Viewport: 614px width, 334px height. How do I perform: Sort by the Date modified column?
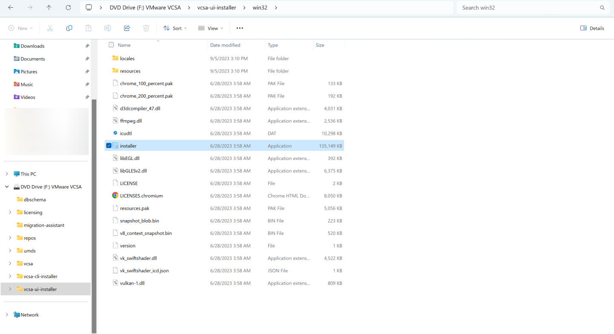pyautogui.click(x=225, y=45)
